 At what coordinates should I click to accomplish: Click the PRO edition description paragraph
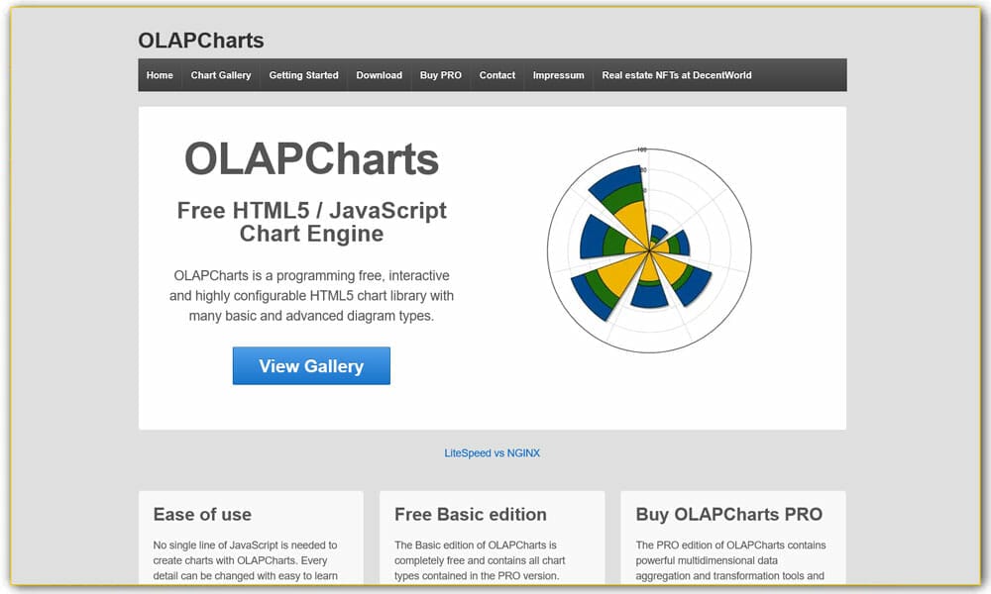point(733,559)
